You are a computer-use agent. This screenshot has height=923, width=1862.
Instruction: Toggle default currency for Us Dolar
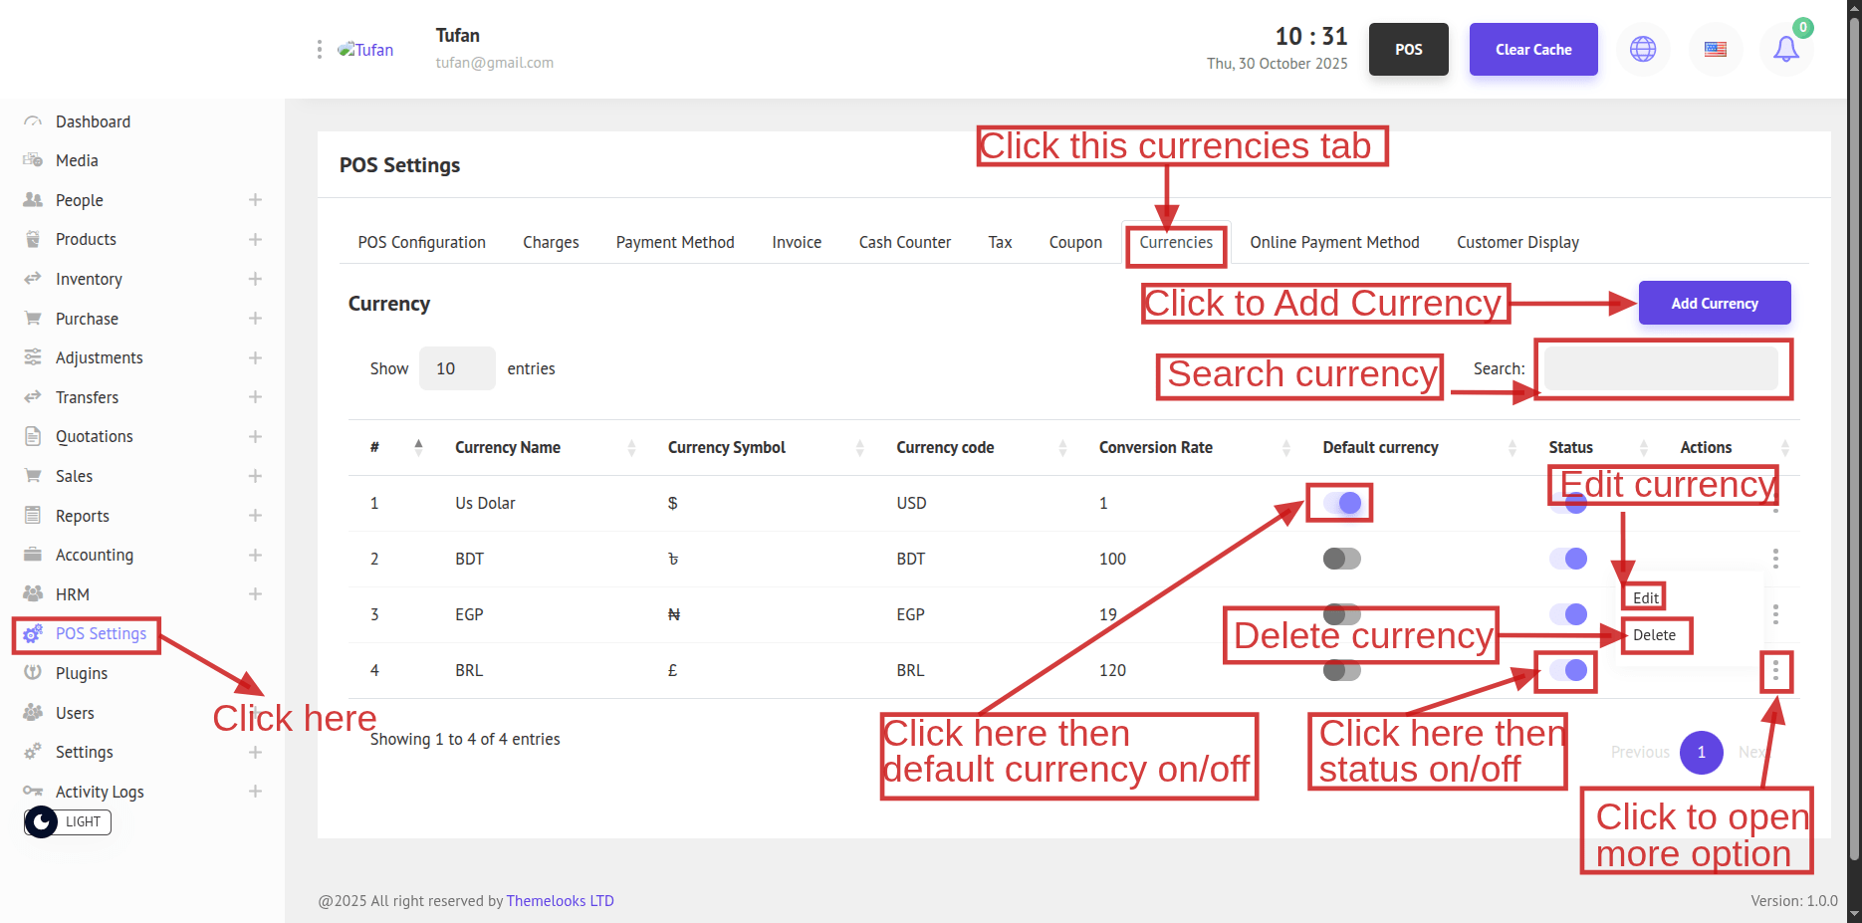coord(1341,503)
